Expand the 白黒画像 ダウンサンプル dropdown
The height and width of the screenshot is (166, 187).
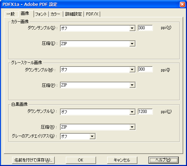pyautogui.click(x=98, y=112)
